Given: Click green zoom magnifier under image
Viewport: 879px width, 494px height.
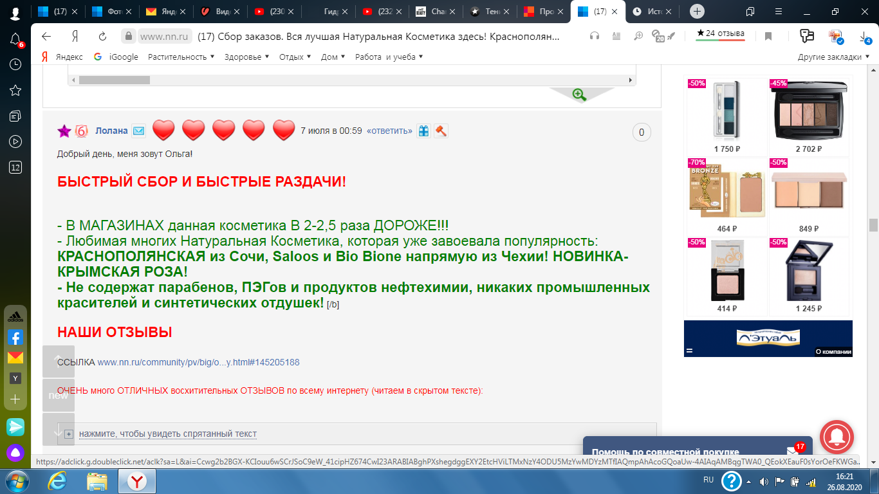Looking at the screenshot, I should click(579, 95).
